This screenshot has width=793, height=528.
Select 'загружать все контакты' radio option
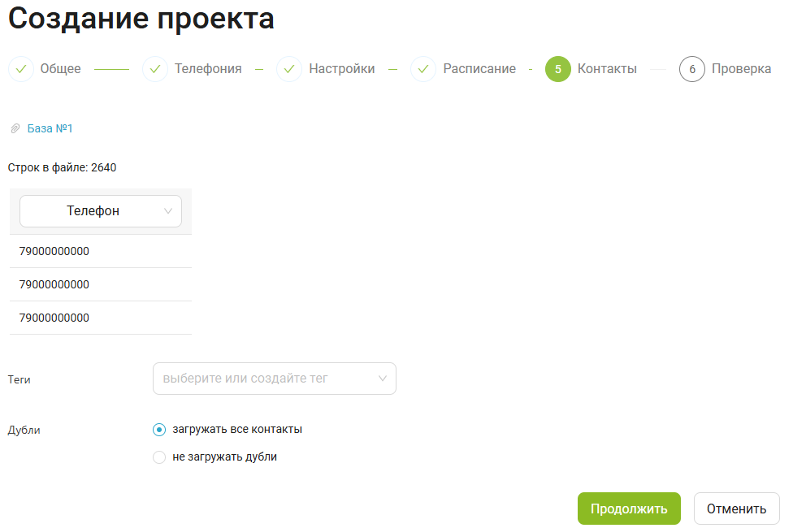pos(159,430)
